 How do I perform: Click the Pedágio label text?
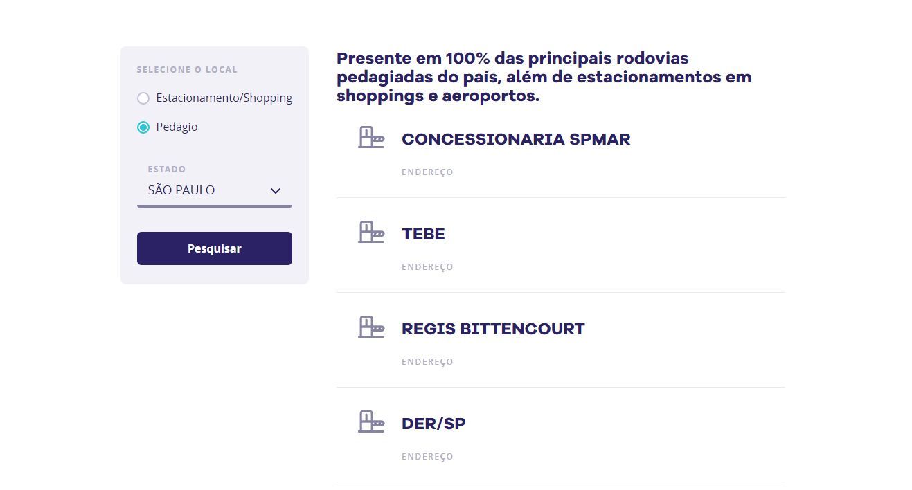point(177,127)
